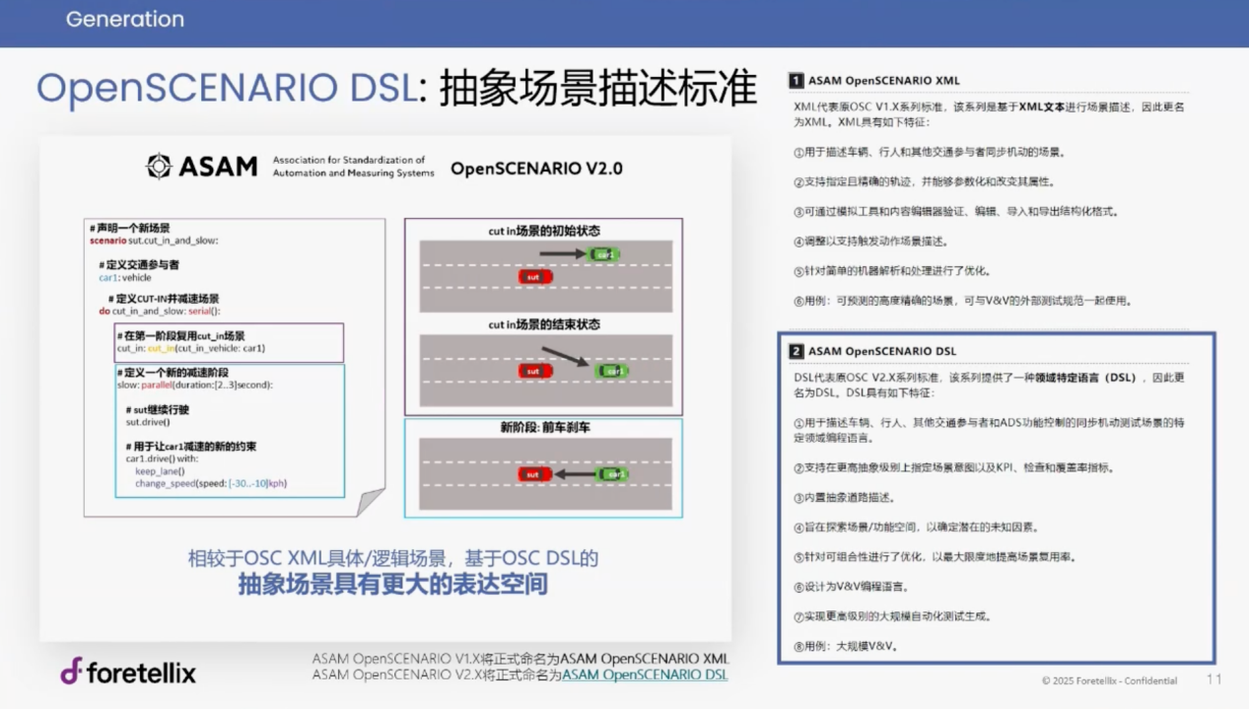Select the heading "新阶段: 前车刹车"
Screen dimensions: 1249x709
(x=545, y=428)
